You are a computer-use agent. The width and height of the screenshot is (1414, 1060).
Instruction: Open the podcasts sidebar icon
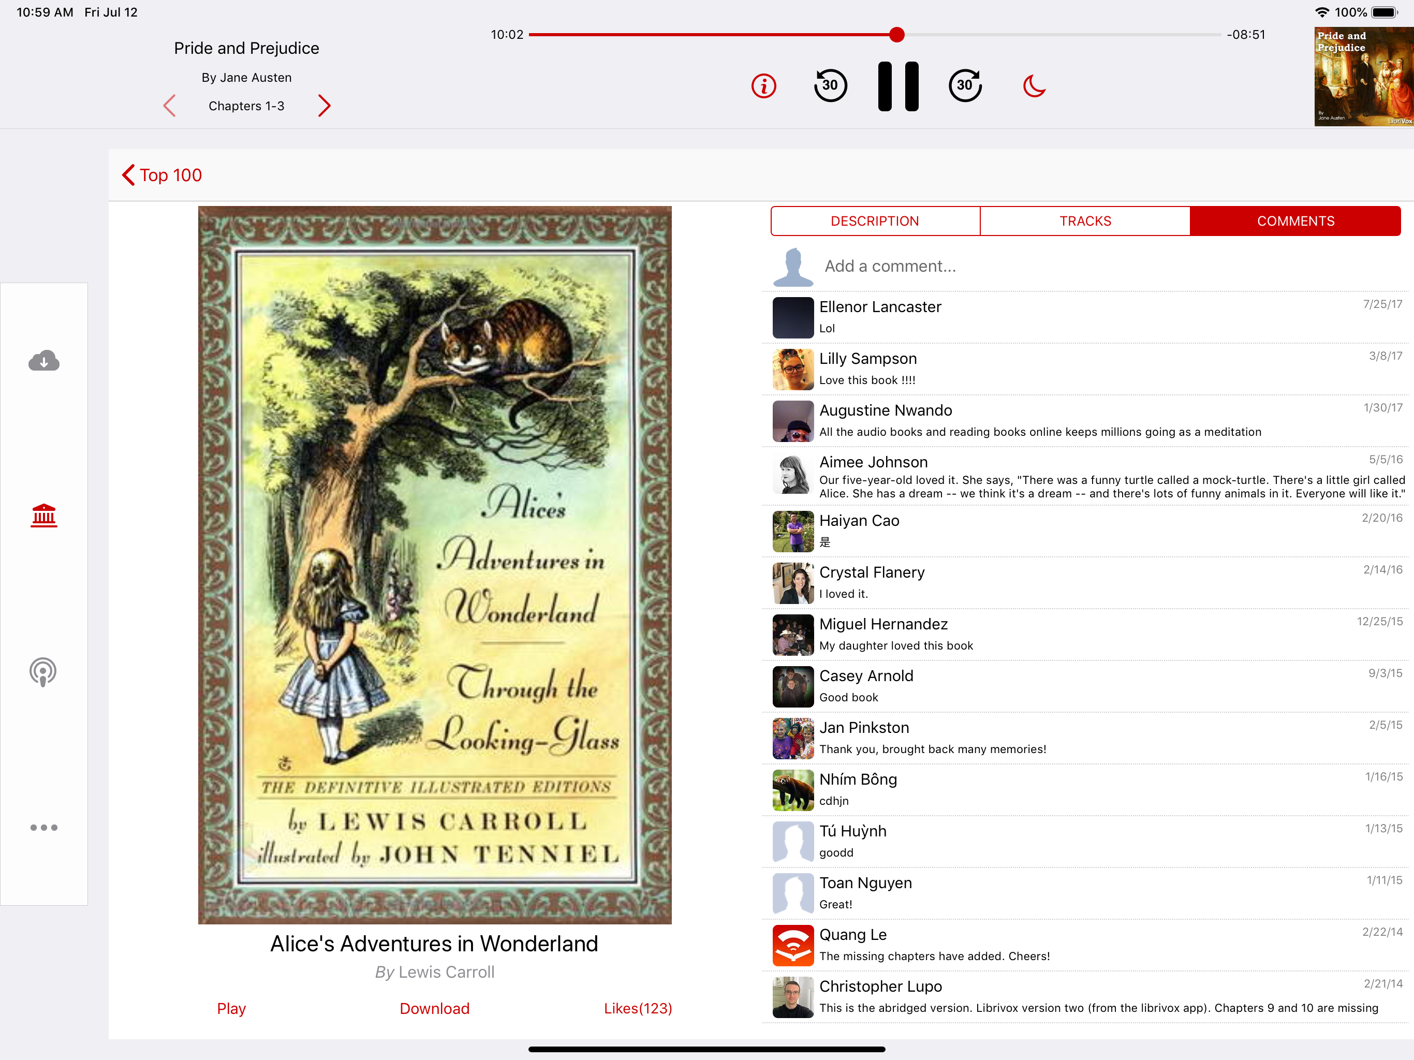coord(43,671)
